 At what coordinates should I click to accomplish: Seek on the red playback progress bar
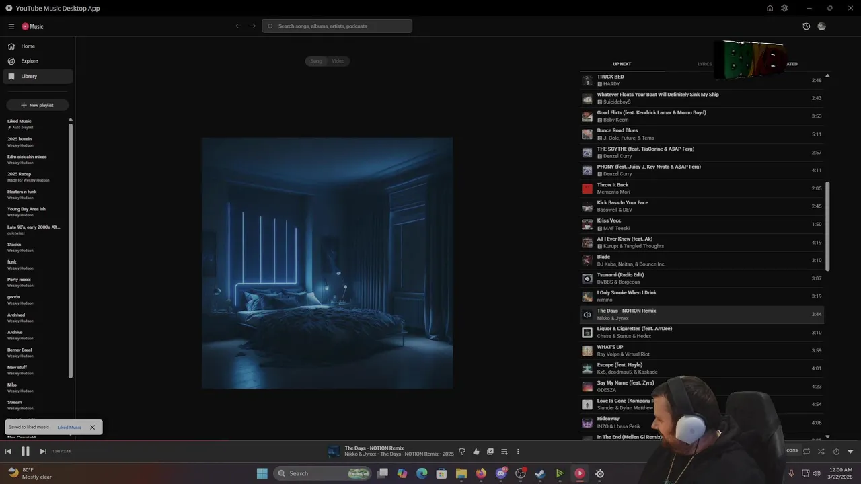[430, 441]
